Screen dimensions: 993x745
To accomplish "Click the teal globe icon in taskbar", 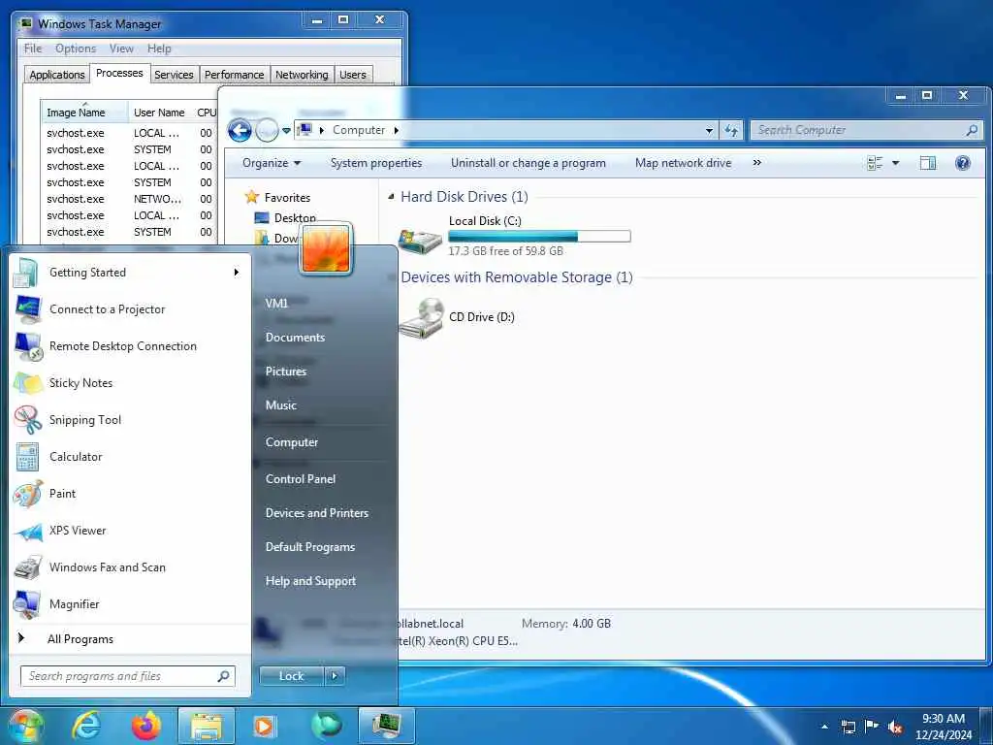I will pos(326,726).
